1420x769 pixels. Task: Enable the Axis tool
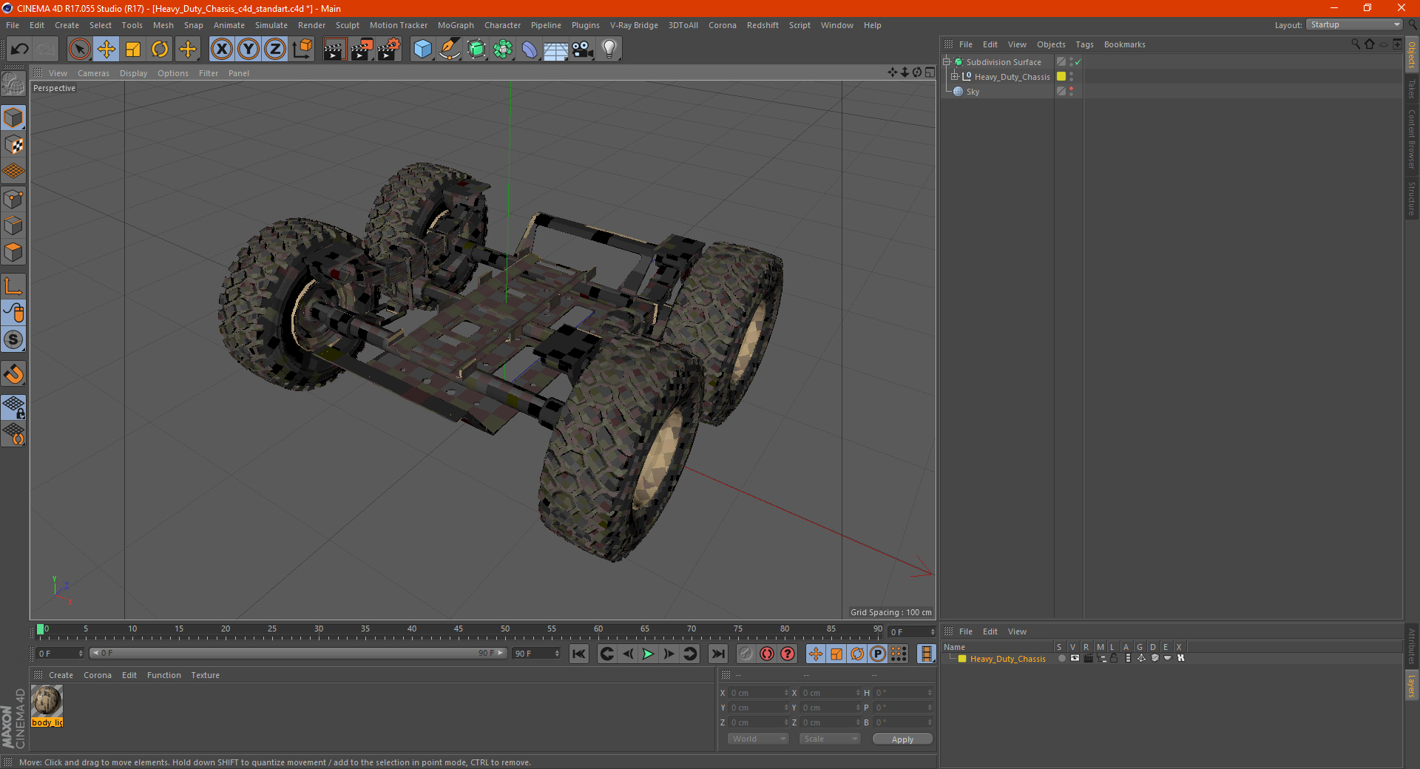pos(13,286)
